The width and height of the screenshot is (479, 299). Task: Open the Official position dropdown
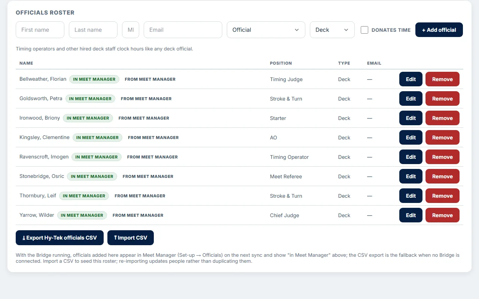[x=266, y=30]
